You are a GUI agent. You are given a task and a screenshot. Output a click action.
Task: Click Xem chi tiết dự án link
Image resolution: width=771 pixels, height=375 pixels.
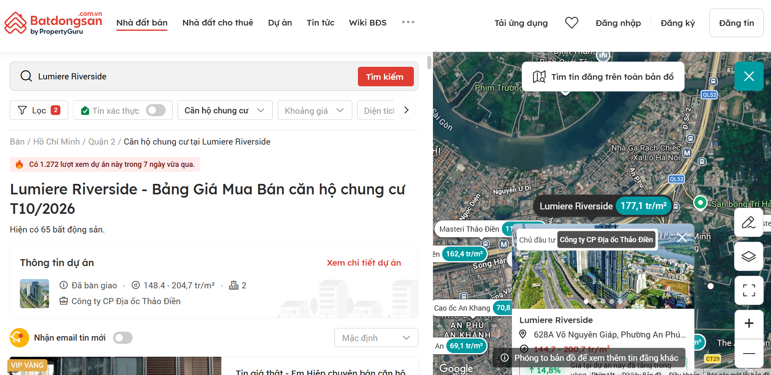coord(364,263)
